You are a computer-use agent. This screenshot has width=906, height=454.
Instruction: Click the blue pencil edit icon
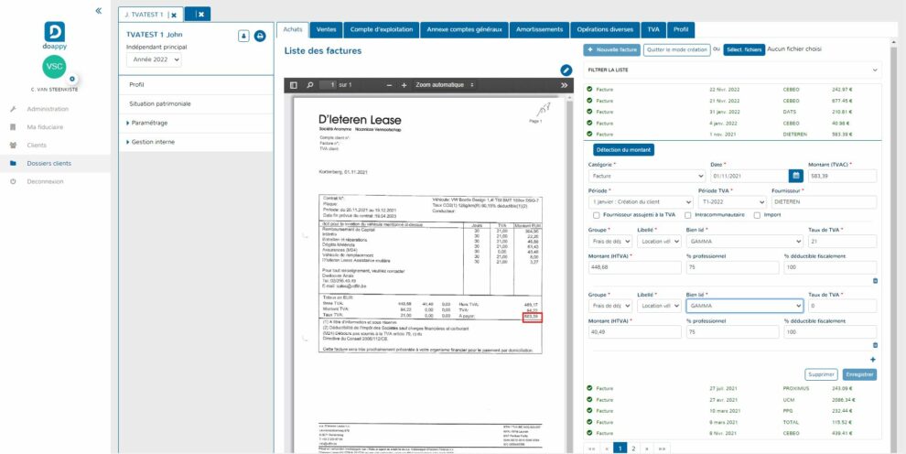[x=566, y=70]
